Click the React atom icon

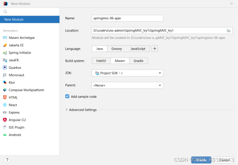[x=5, y=105]
